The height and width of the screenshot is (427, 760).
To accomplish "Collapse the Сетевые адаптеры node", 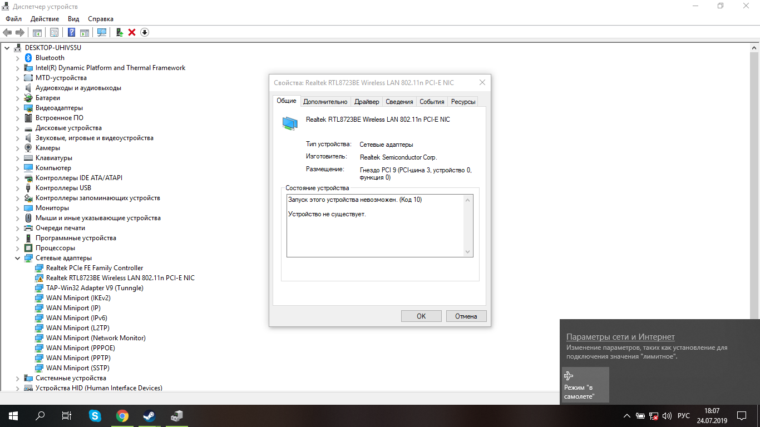I will coord(18,258).
